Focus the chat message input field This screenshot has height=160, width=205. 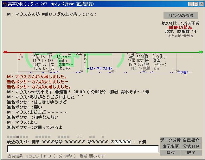[83, 149]
